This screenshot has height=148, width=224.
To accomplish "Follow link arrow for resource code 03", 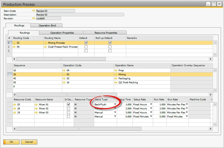I will 15,104.
